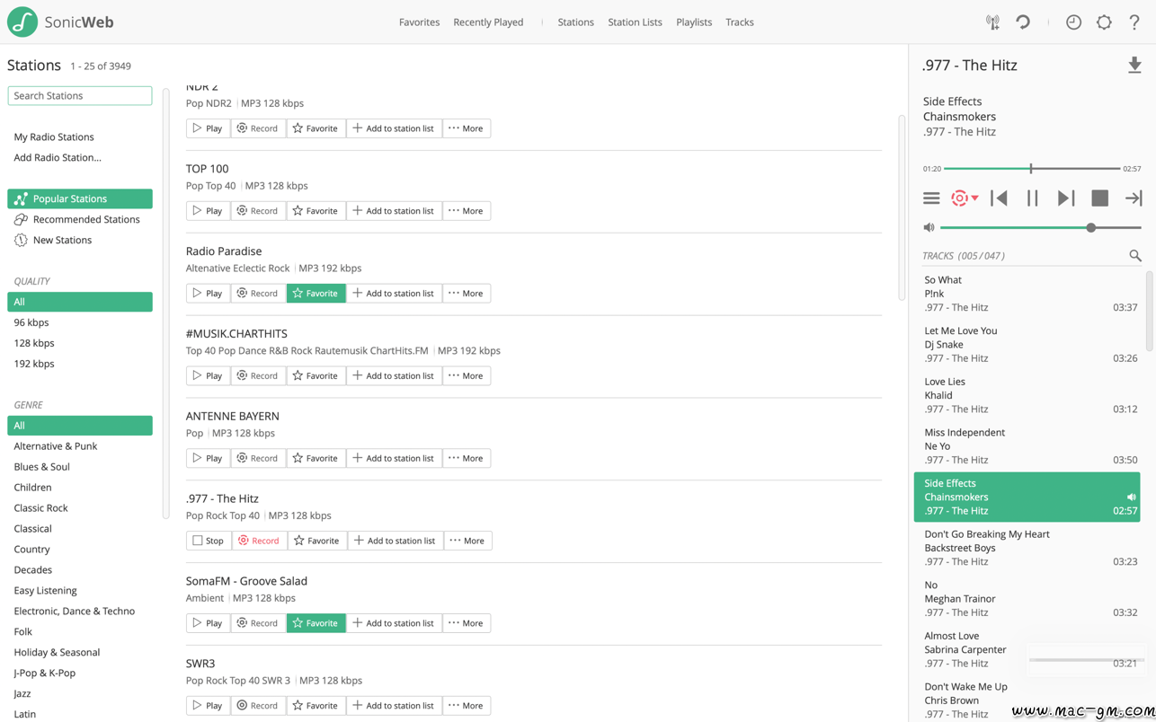Open More menu for .977 - The Hitz

(x=467, y=541)
